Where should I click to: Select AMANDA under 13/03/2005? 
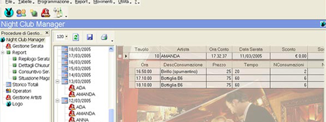coord(86,95)
